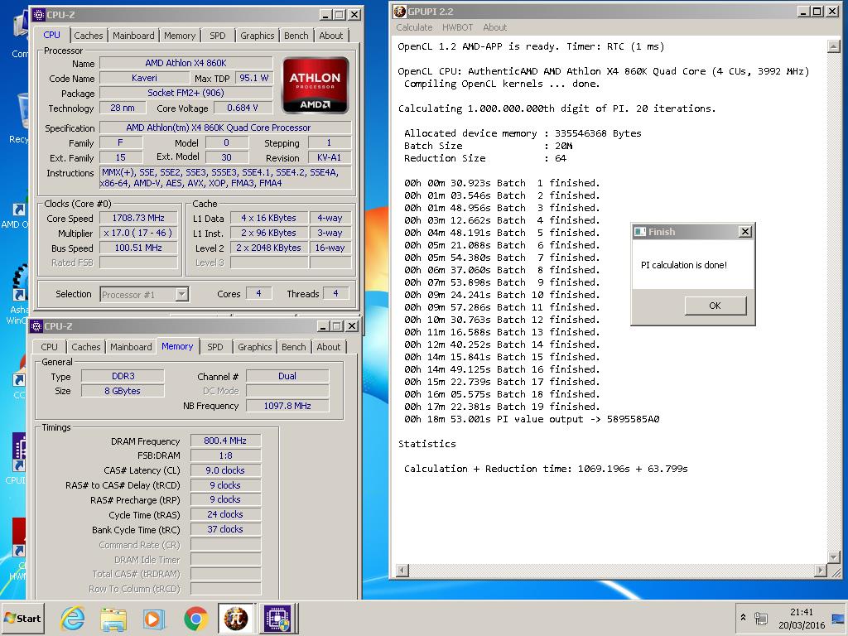
Task: Click the memory Type field DDR3
Action: tap(123, 376)
